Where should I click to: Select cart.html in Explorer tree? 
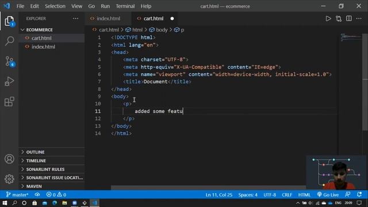(52, 38)
